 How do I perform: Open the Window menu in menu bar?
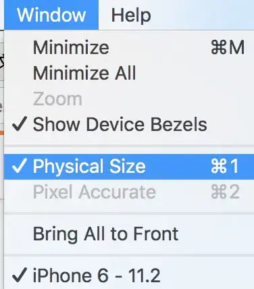[x=51, y=15]
